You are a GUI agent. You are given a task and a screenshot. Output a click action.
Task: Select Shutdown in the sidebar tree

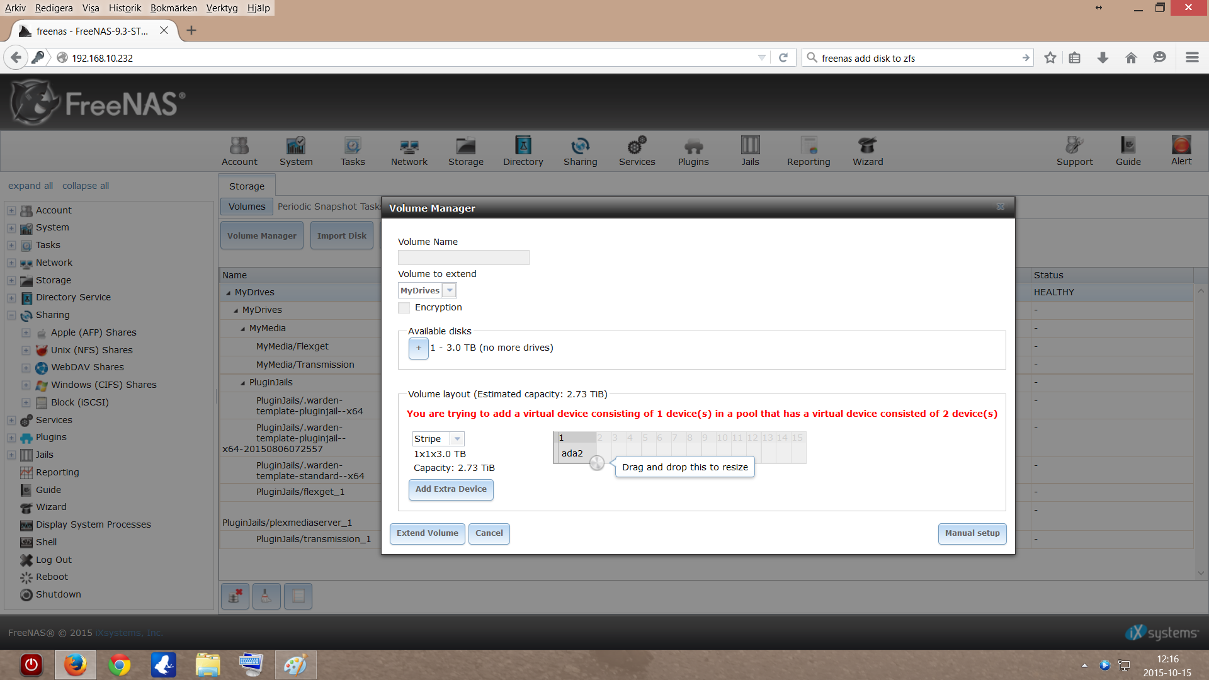58,594
